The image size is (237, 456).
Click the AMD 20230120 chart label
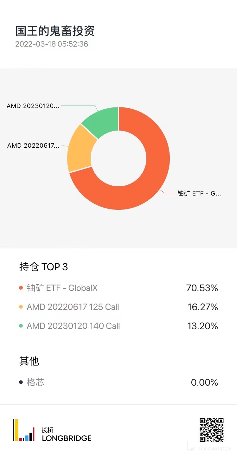pos(33,106)
